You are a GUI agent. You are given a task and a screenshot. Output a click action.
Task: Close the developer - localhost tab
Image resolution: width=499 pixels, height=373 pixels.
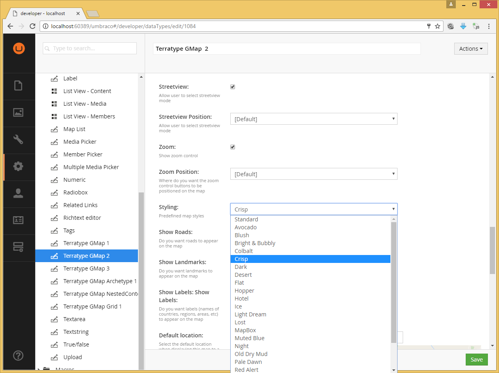pyautogui.click(x=78, y=13)
